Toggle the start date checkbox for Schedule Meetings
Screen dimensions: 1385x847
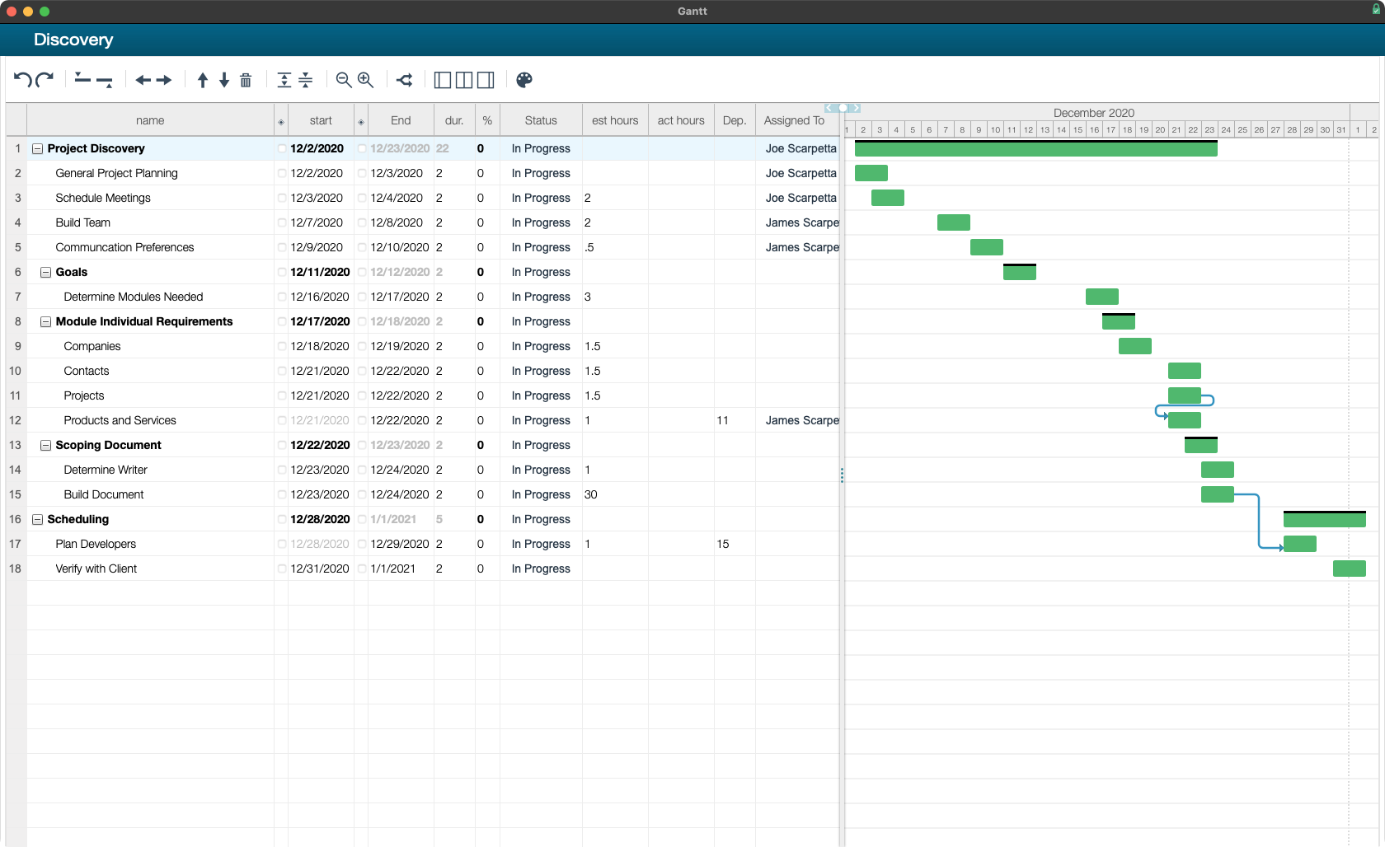point(281,198)
